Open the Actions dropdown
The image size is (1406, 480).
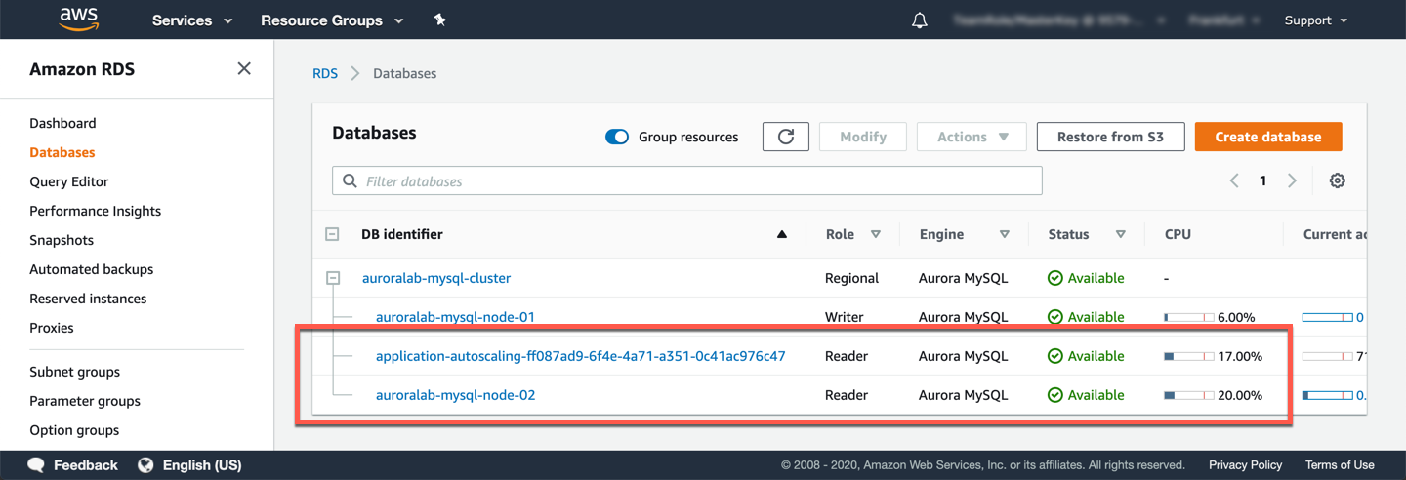(972, 137)
